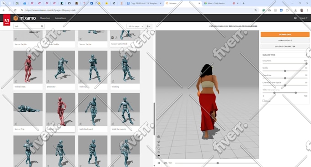Click the Aero Update button
311x167 pixels.
click(285, 40)
